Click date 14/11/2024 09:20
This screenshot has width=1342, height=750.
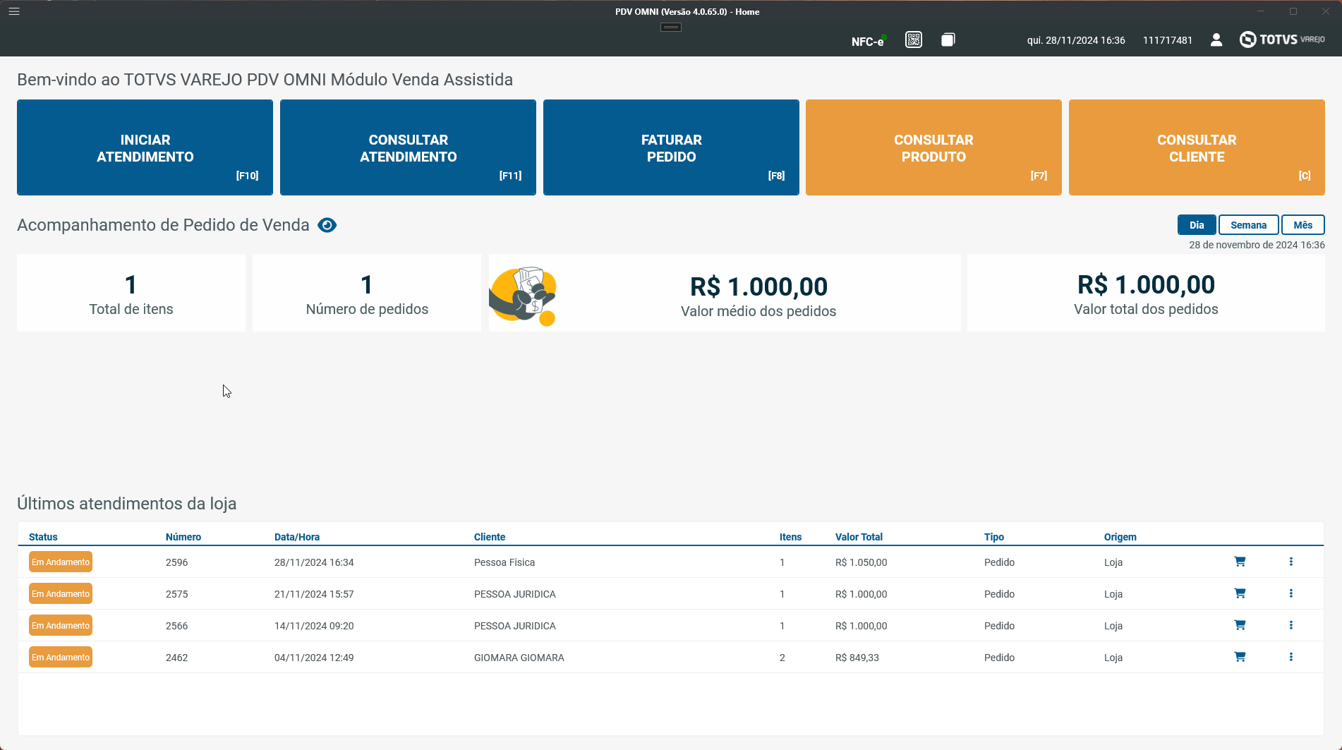click(314, 626)
